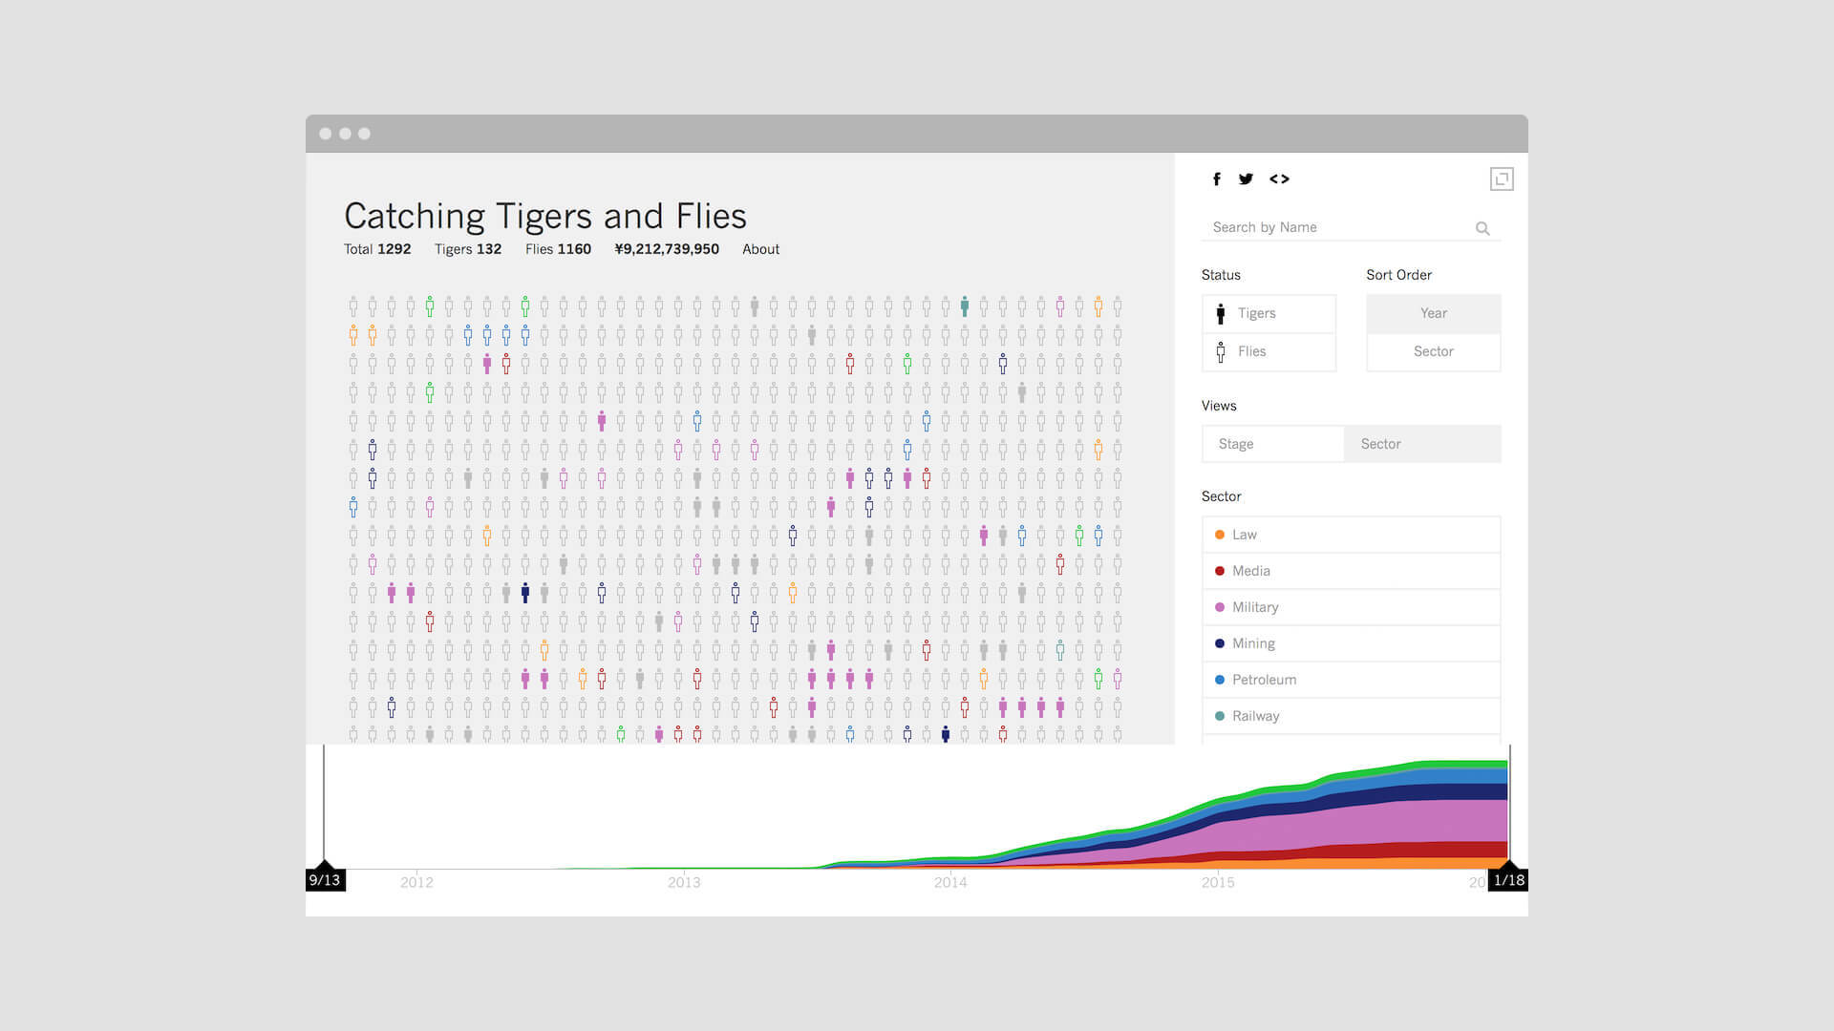1834x1031 pixels.
Task: Click the 9/13 timeline start handle
Action: click(325, 879)
